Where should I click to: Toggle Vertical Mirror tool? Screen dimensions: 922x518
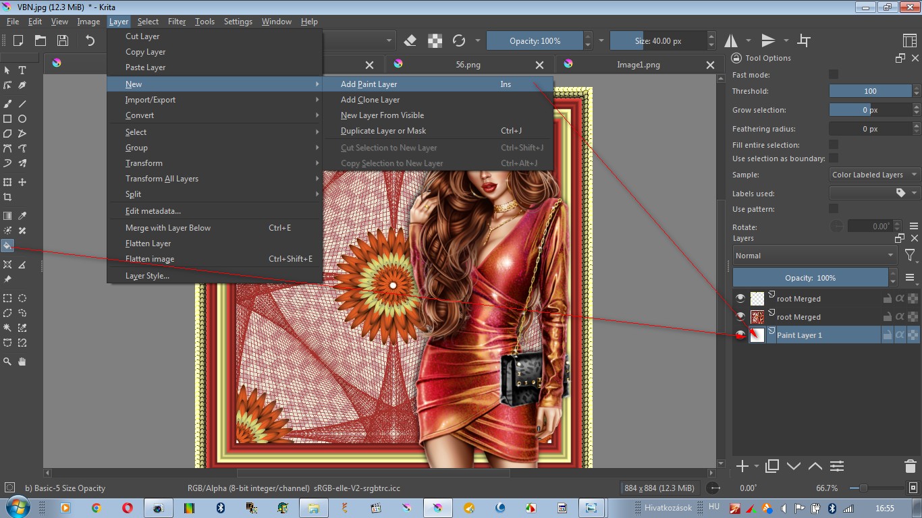[x=768, y=40]
